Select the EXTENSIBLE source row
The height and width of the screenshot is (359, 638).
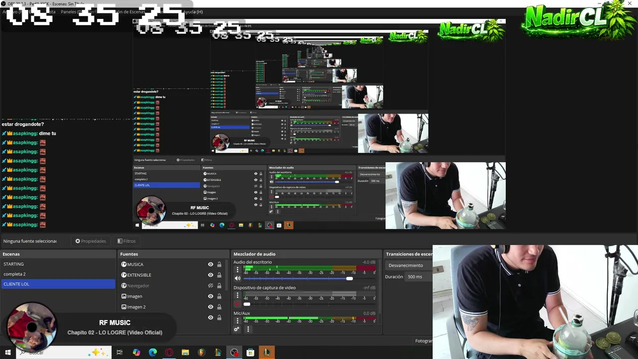[171, 275]
